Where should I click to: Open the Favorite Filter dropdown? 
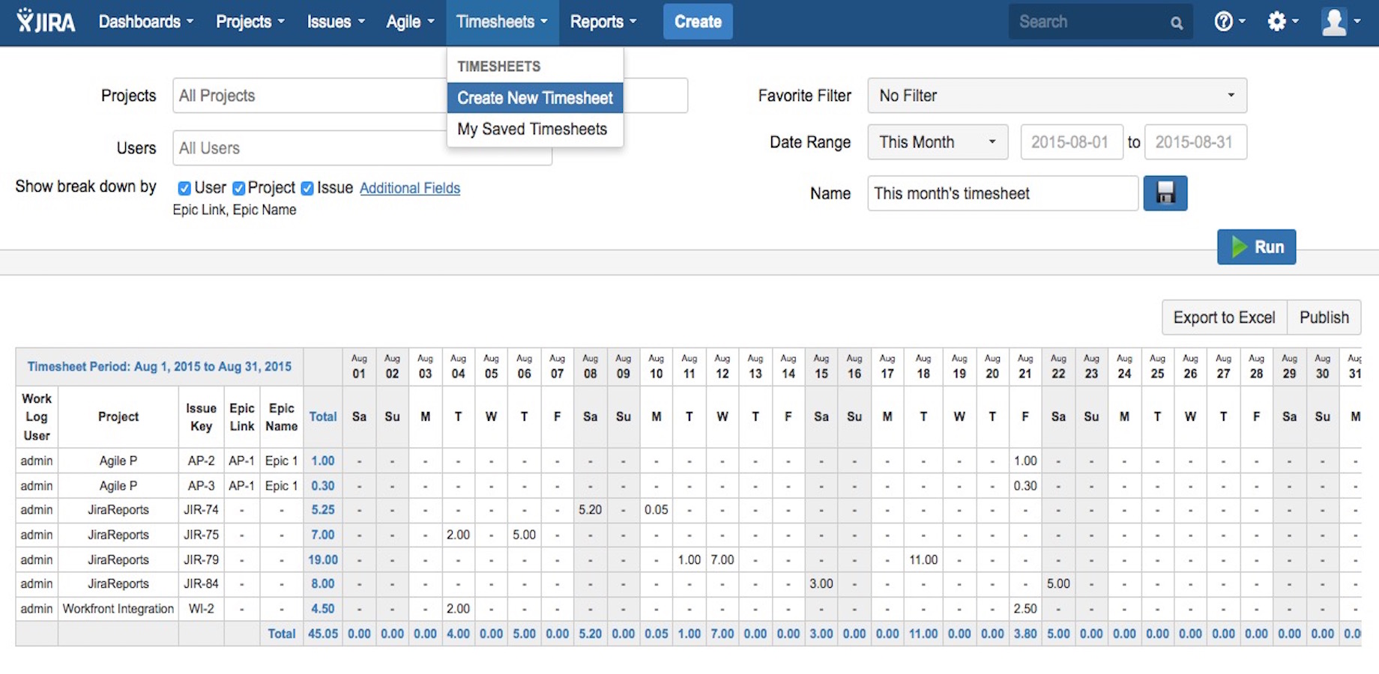pyautogui.click(x=1057, y=96)
